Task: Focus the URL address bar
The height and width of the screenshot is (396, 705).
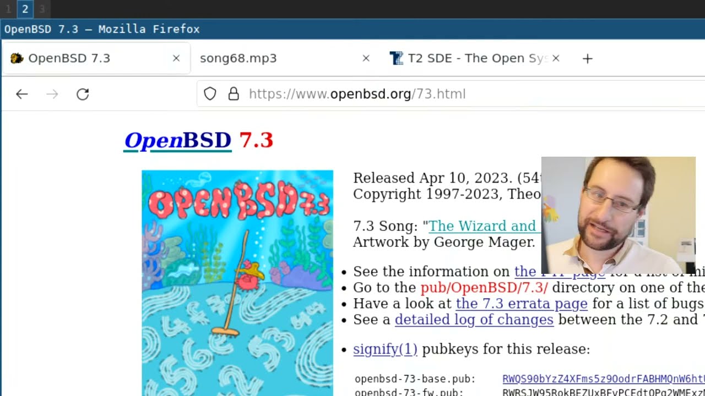Action: click(x=451, y=94)
